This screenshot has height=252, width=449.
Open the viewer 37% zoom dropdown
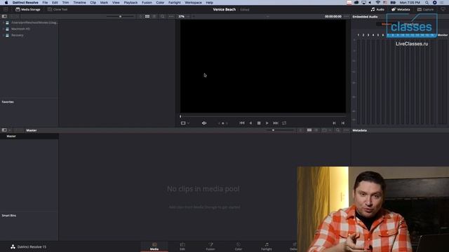[184, 17]
